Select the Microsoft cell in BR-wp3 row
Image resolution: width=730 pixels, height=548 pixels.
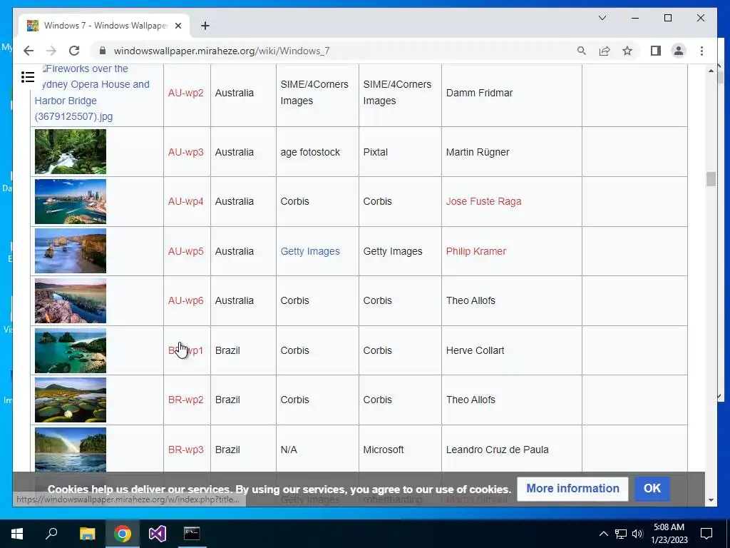pyautogui.click(x=383, y=450)
